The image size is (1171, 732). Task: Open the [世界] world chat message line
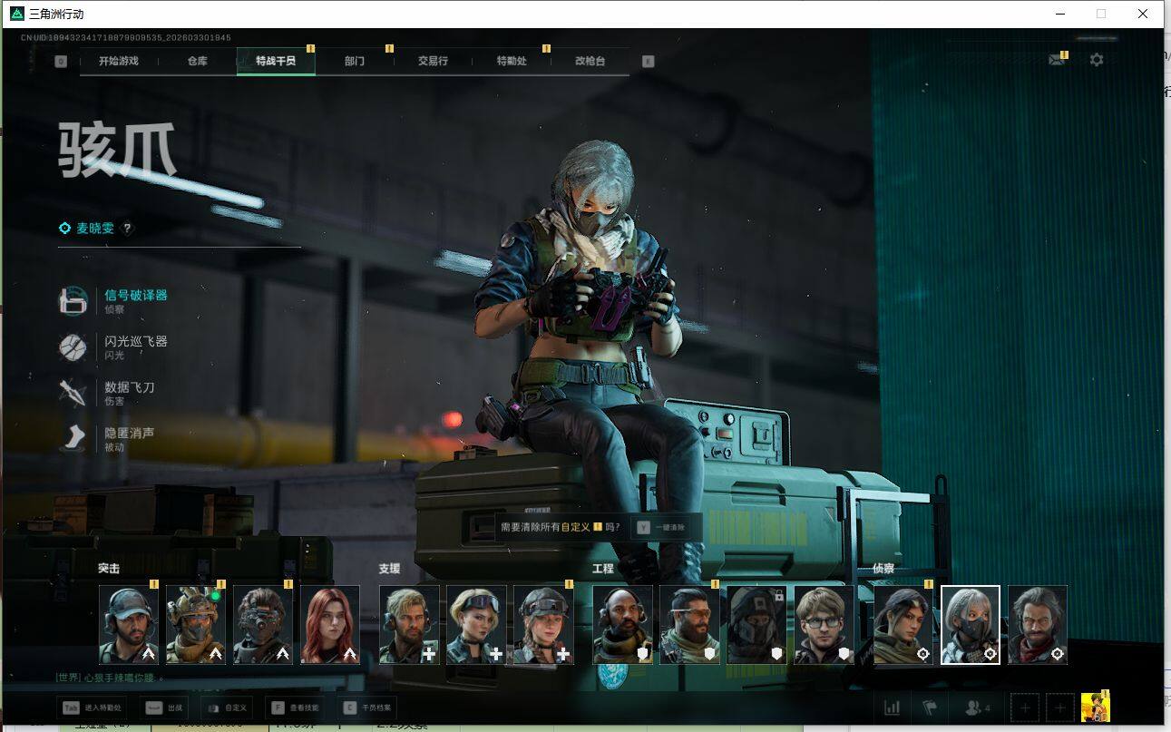[110, 678]
